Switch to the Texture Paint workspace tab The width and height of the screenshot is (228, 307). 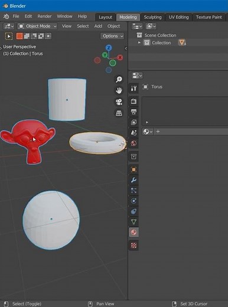[209, 17]
